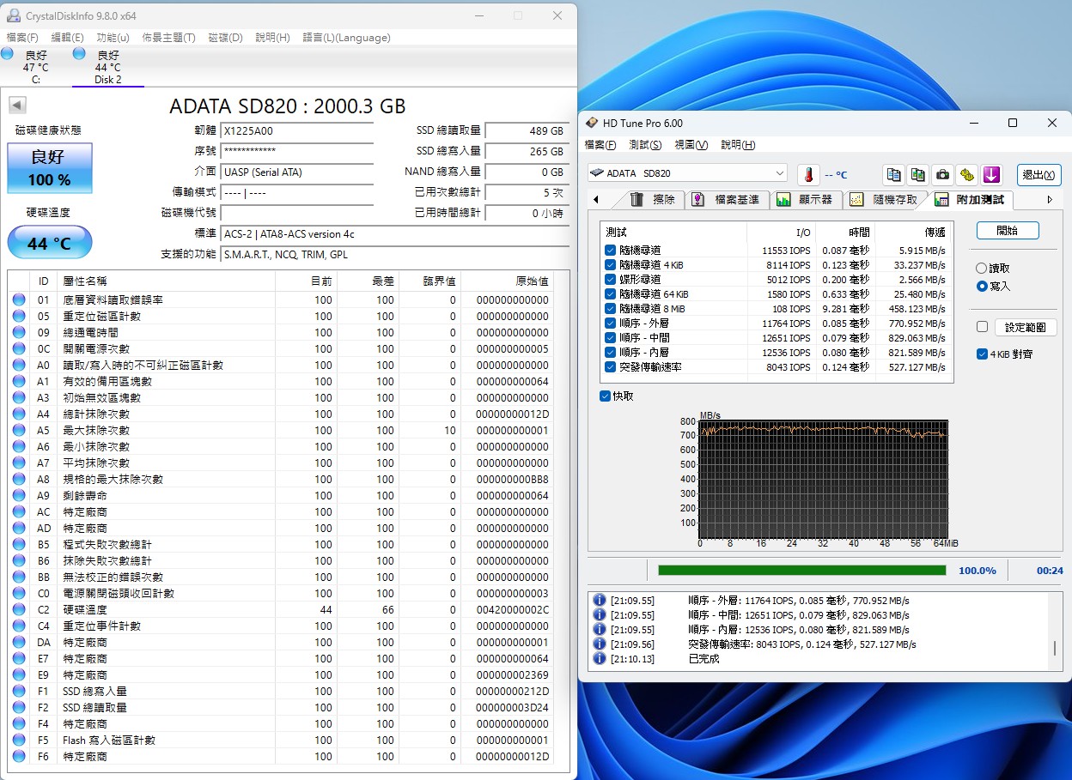Toggle the 隨機尋道 64 KiB checkbox
The width and height of the screenshot is (1072, 780).
point(610,294)
